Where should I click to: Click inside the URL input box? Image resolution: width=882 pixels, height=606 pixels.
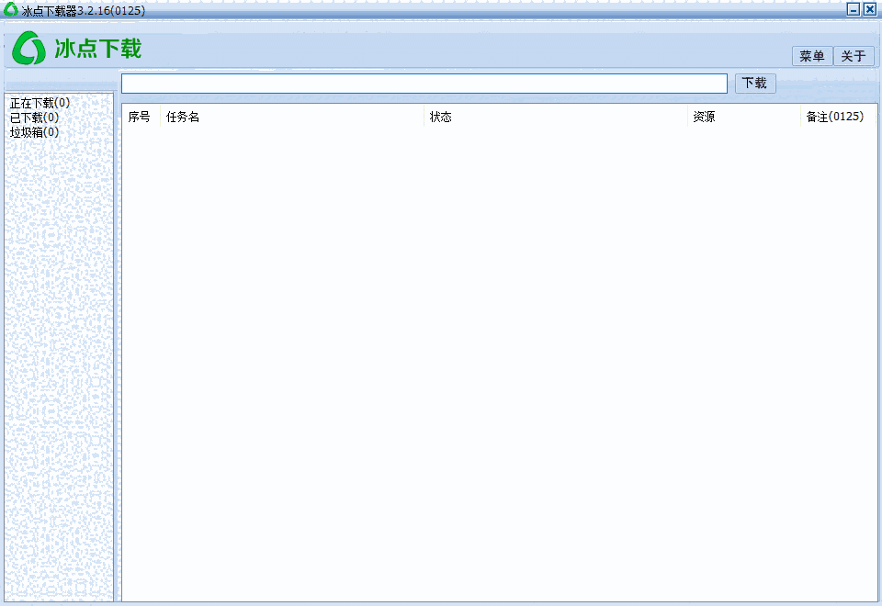click(x=423, y=83)
